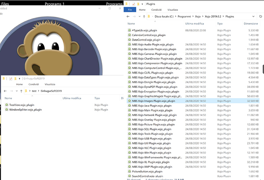Open recent locations dropdown in EinhugurSoft2019 window
Image resolution: width=264 pixels, height=180 pixels.
17,91
